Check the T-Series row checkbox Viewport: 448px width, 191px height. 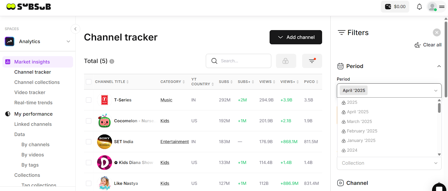[89, 100]
